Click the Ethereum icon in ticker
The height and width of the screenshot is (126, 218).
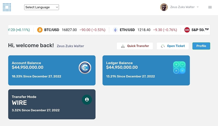pyautogui.click(x=115, y=30)
